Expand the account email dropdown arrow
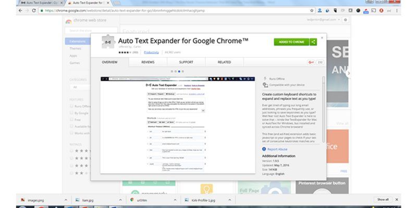 (339, 20)
